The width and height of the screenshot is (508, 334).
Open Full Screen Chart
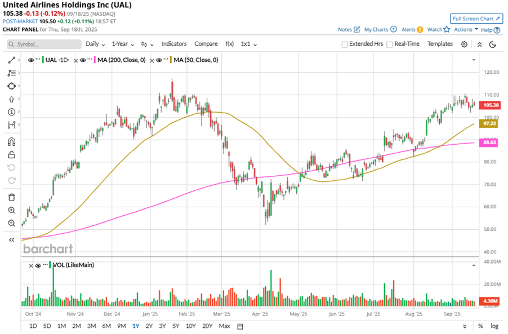(476, 19)
